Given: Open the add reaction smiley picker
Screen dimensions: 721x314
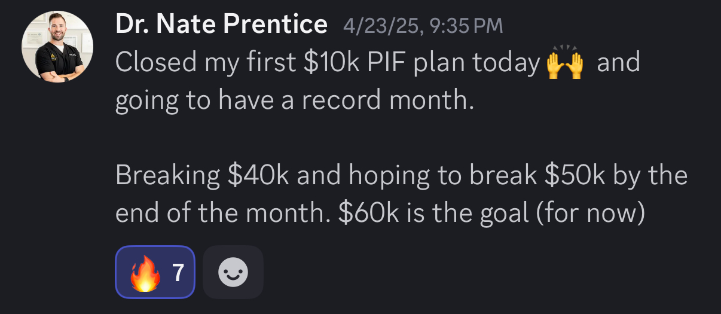Looking at the screenshot, I should [x=233, y=272].
